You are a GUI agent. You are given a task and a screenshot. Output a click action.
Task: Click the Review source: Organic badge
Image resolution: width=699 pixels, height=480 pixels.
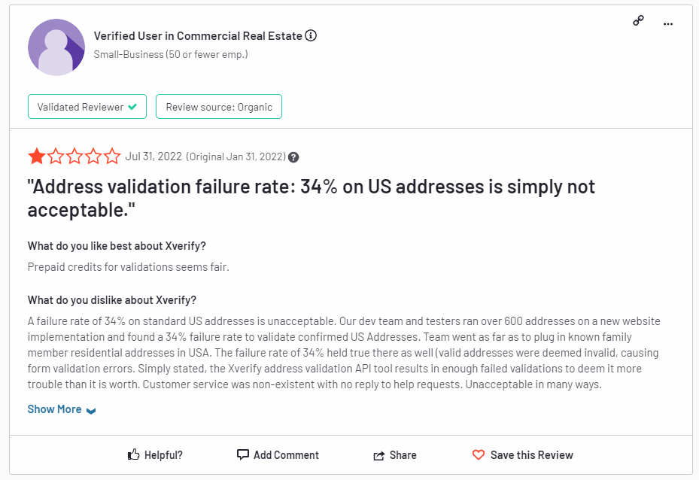pyautogui.click(x=219, y=107)
